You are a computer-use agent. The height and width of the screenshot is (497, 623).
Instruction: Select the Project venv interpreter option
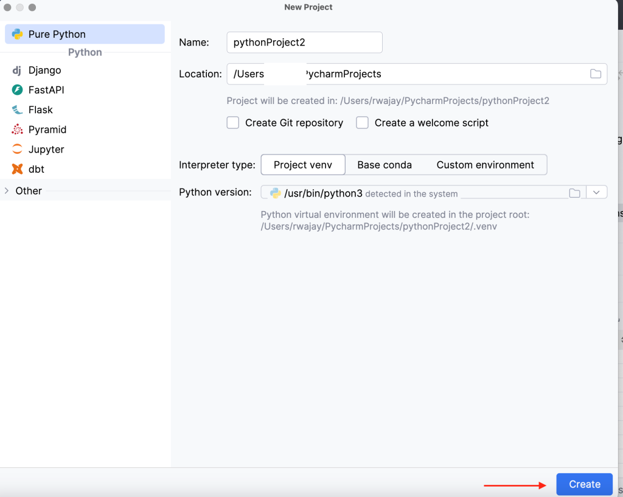click(x=302, y=164)
